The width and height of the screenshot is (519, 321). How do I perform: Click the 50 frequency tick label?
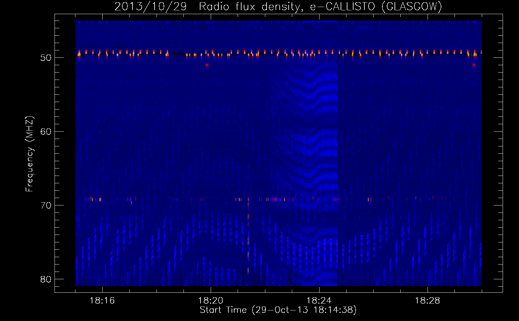point(46,58)
